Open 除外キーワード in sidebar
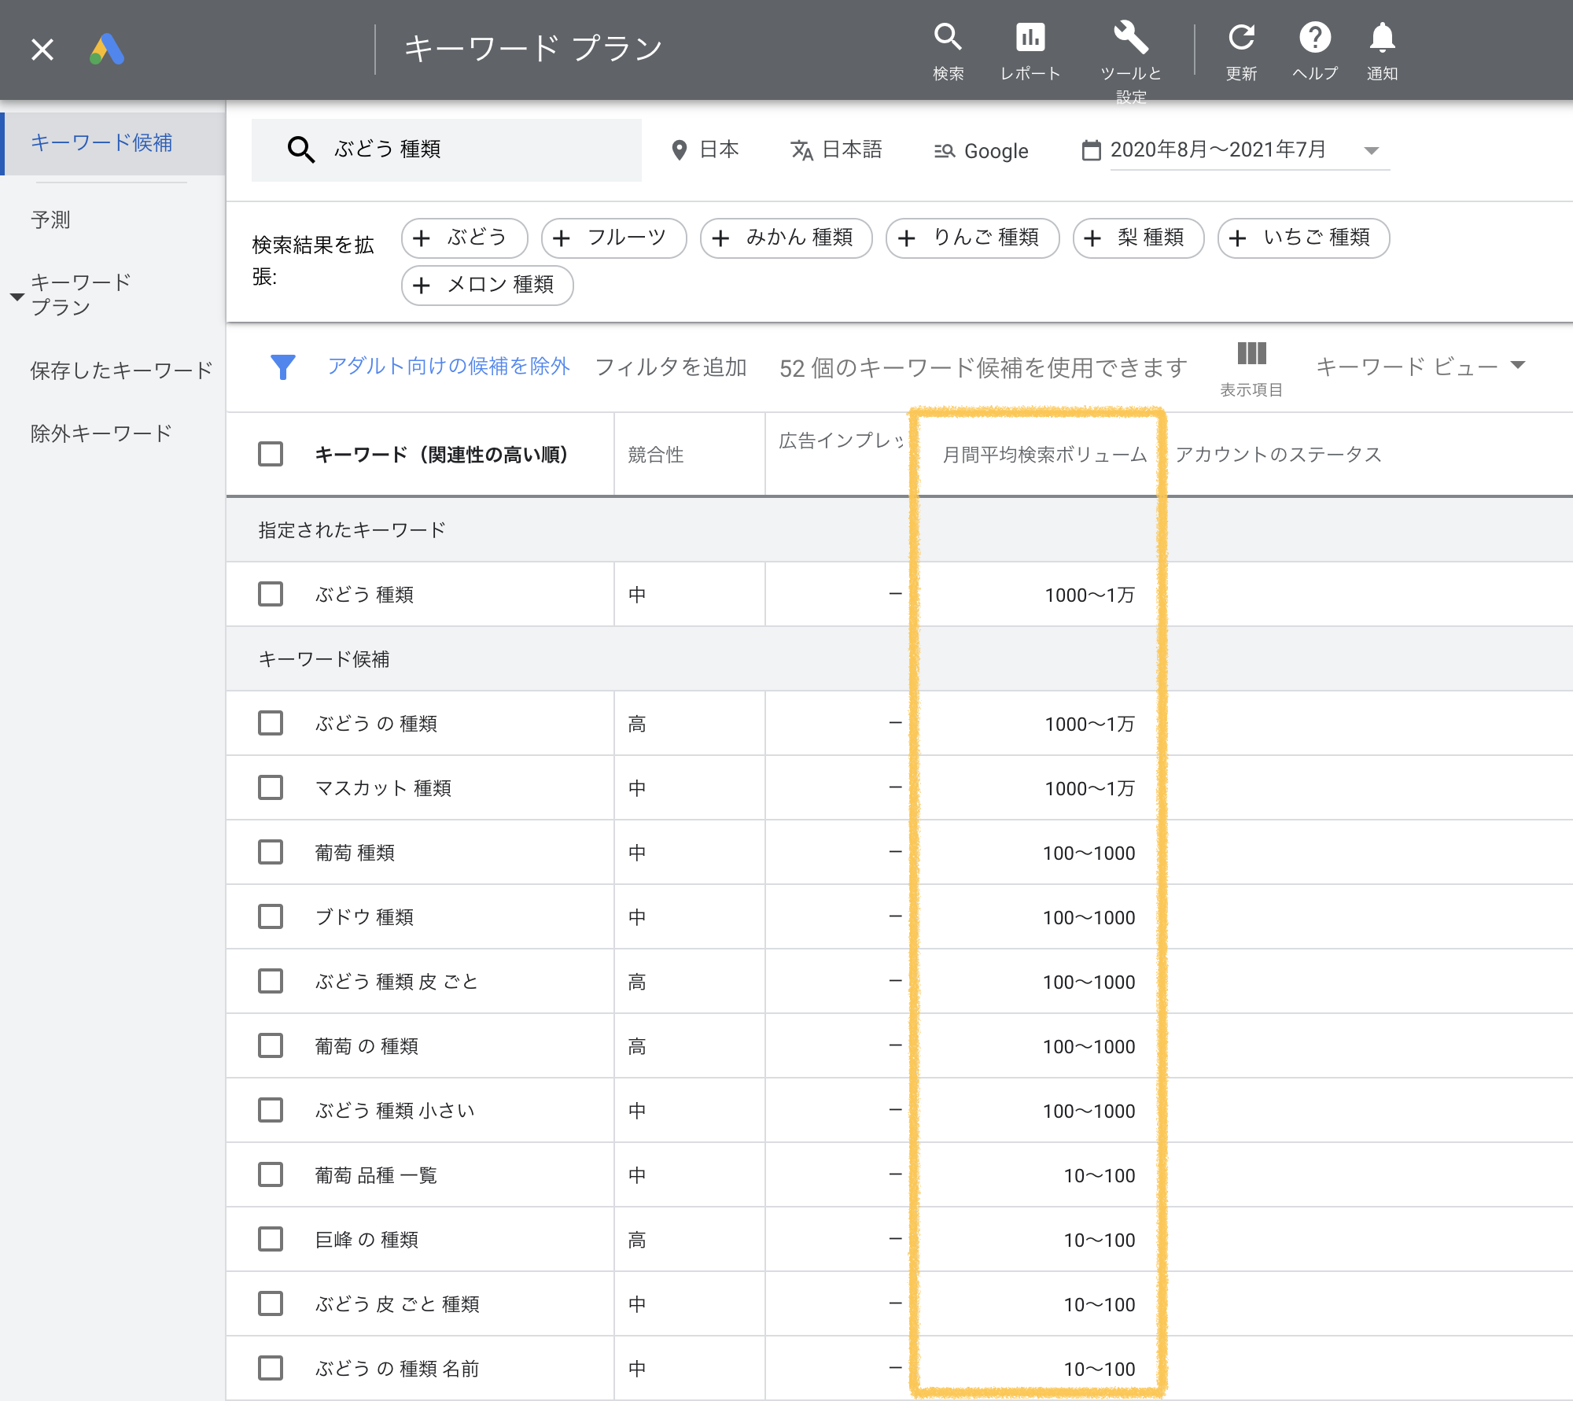Screen dimensions: 1573x1401 101,433
